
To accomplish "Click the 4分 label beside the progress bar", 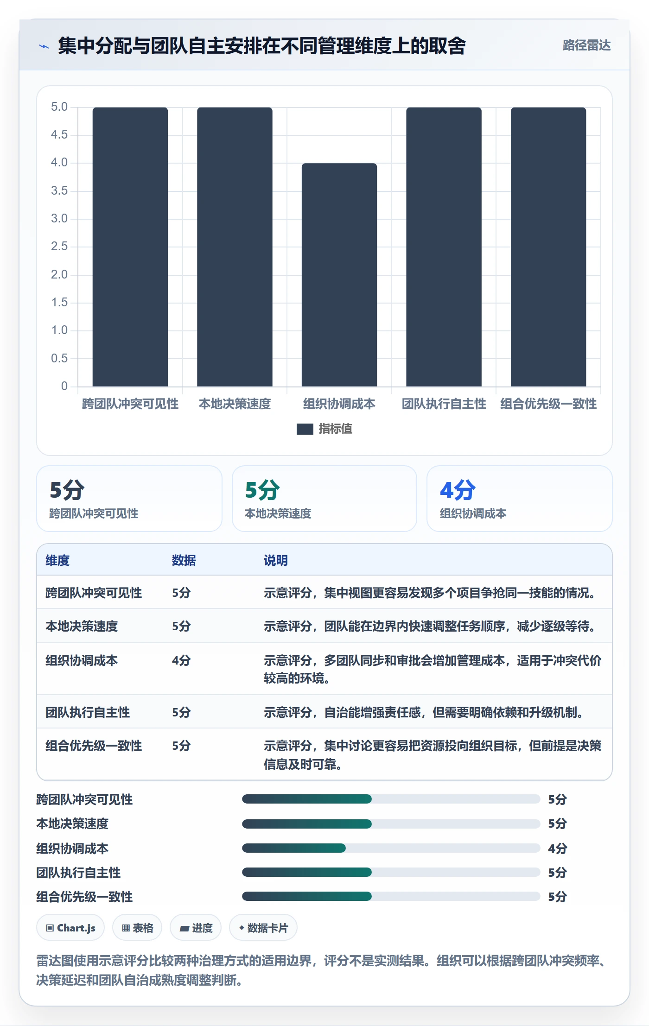I will (x=558, y=849).
